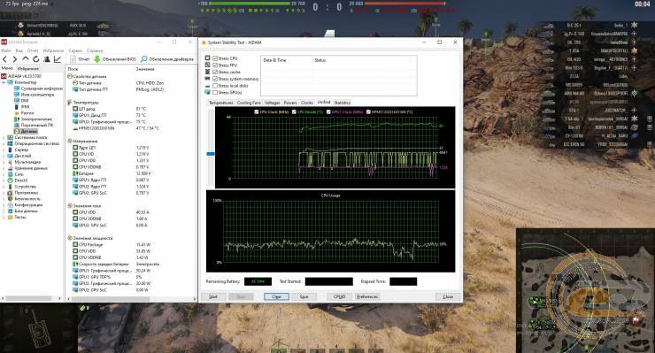Collapse the Компьютер tree node
Viewport: 655px width, 353px height.
tap(4, 82)
